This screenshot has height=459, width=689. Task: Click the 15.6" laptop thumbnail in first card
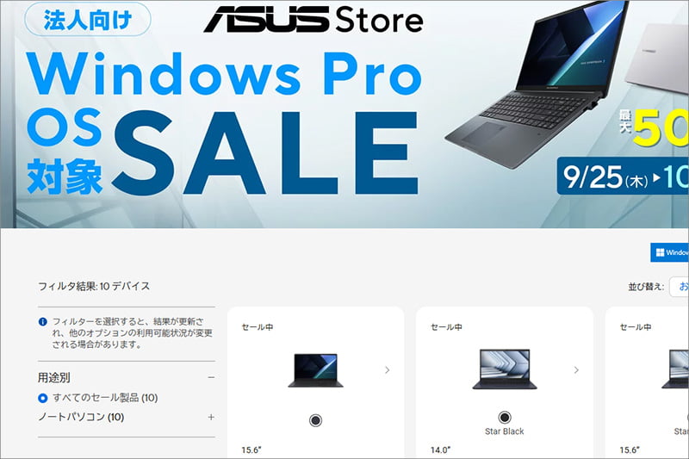[x=315, y=370]
